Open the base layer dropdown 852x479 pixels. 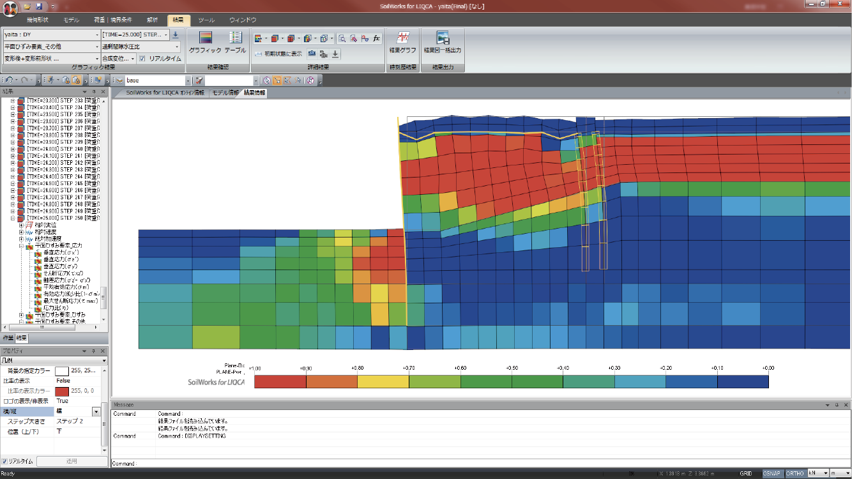(188, 80)
